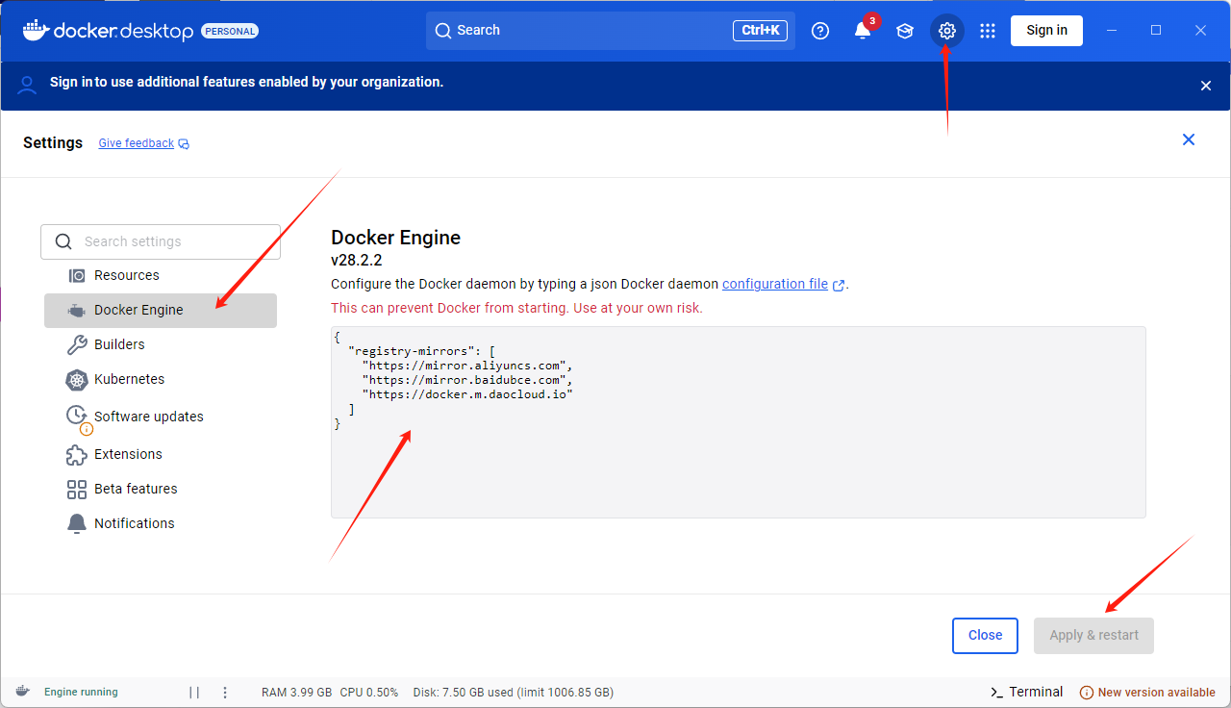Viewport: 1231px width, 708px height.
Task: Click the Docker Engine heading
Action: (395, 238)
